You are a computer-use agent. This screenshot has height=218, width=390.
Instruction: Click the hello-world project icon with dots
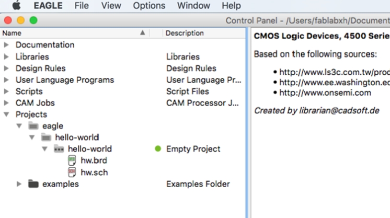[x=59, y=149]
